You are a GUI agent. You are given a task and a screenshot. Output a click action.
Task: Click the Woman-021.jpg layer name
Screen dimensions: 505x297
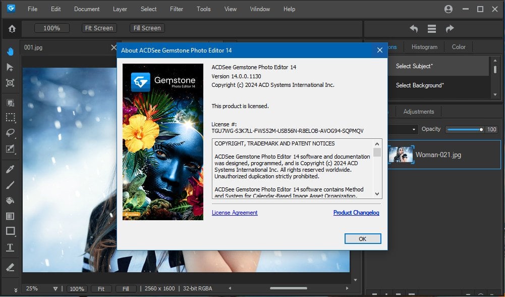pos(438,155)
